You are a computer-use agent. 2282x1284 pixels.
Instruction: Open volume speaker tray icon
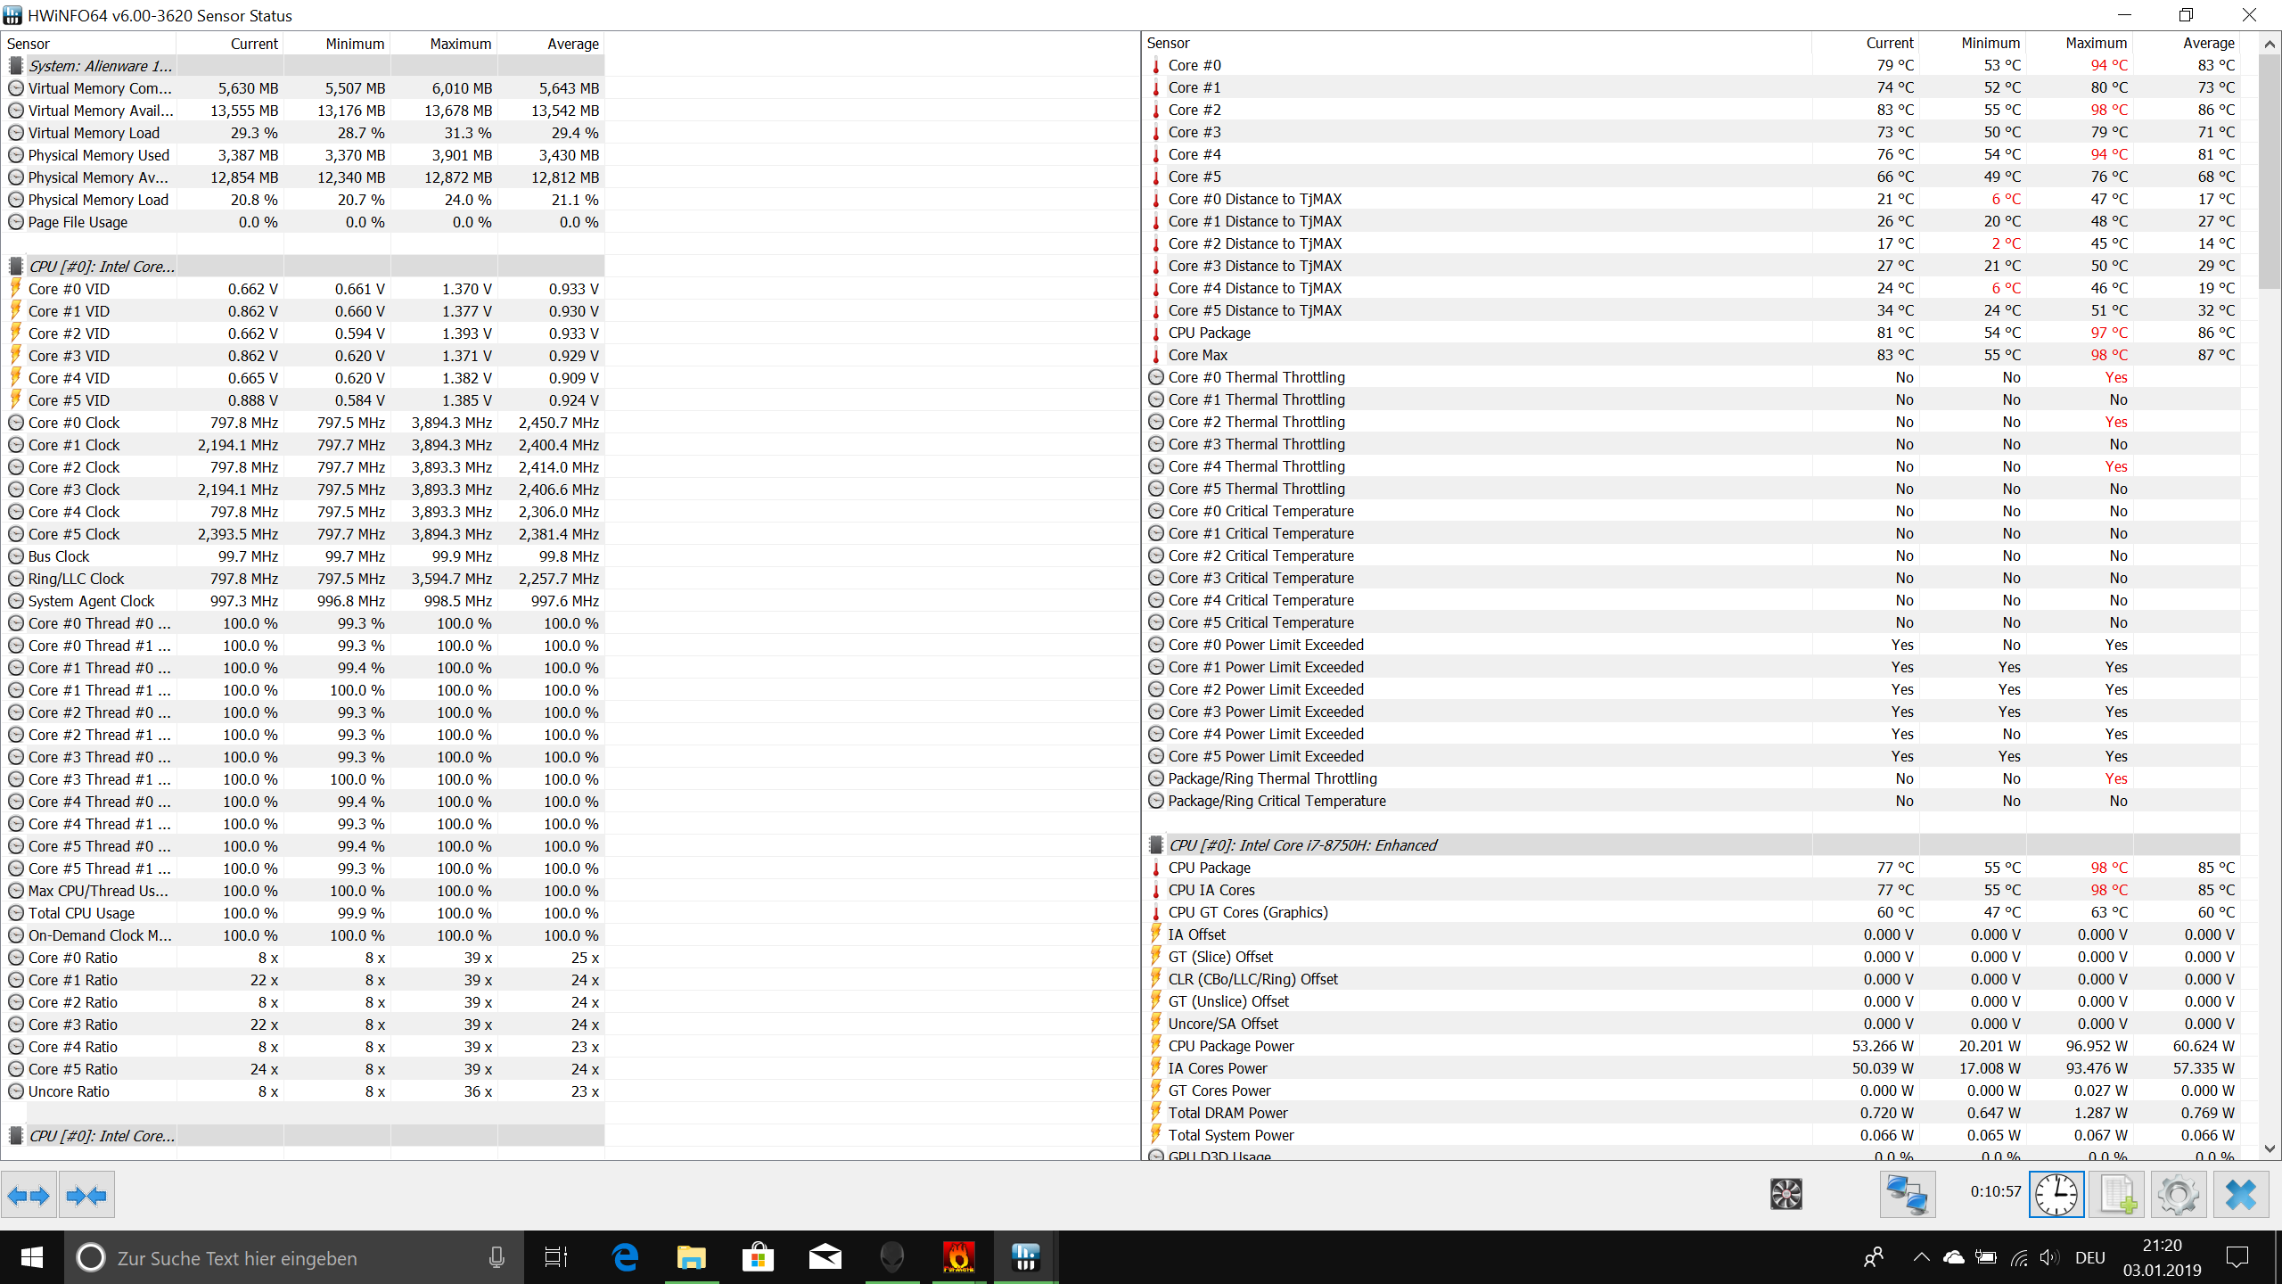pyautogui.click(x=2049, y=1257)
